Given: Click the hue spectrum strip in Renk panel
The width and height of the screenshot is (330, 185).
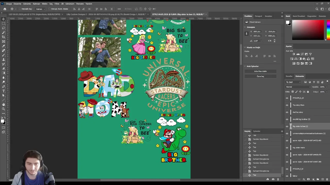Looking at the screenshot, I should (328, 30).
